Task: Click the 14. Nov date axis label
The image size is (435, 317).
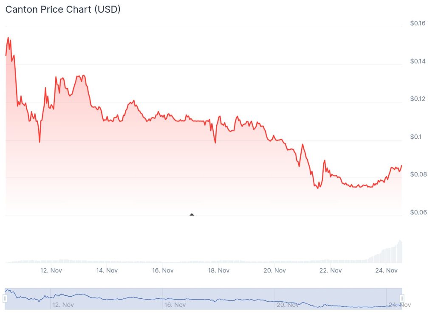Action: tap(106, 270)
